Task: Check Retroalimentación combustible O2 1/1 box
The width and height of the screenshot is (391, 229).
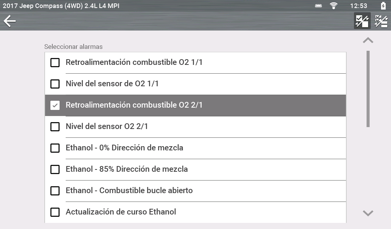Action: tap(55, 63)
